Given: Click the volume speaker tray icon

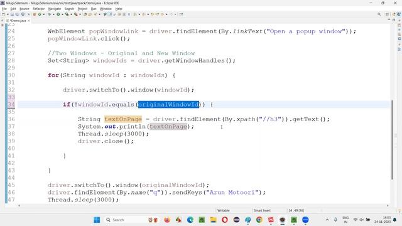Looking at the screenshot, I should (362, 220).
